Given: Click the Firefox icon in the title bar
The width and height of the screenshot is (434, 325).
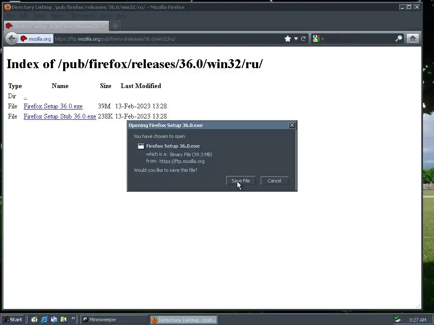Looking at the screenshot, I should pos(8,7).
